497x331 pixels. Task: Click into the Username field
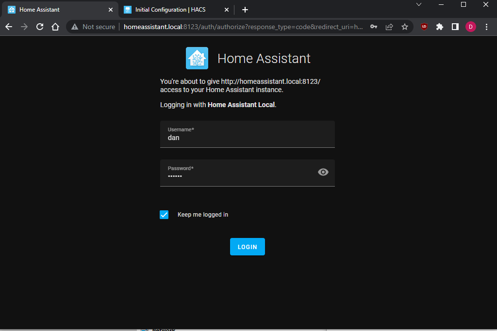tap(247, 134)
